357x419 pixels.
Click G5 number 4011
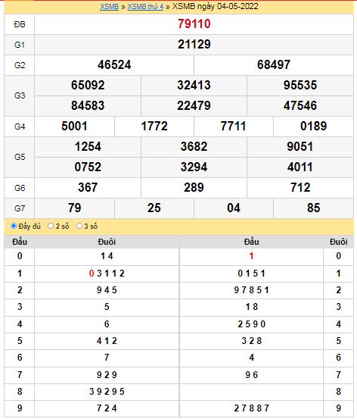(x=300, y=167)
